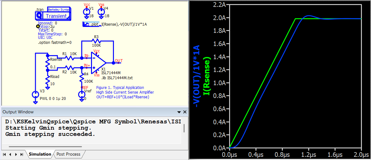The height and width of the screenshot is (160, 371).
Task: Select the Simulation output tab
Action: [40, 154]
